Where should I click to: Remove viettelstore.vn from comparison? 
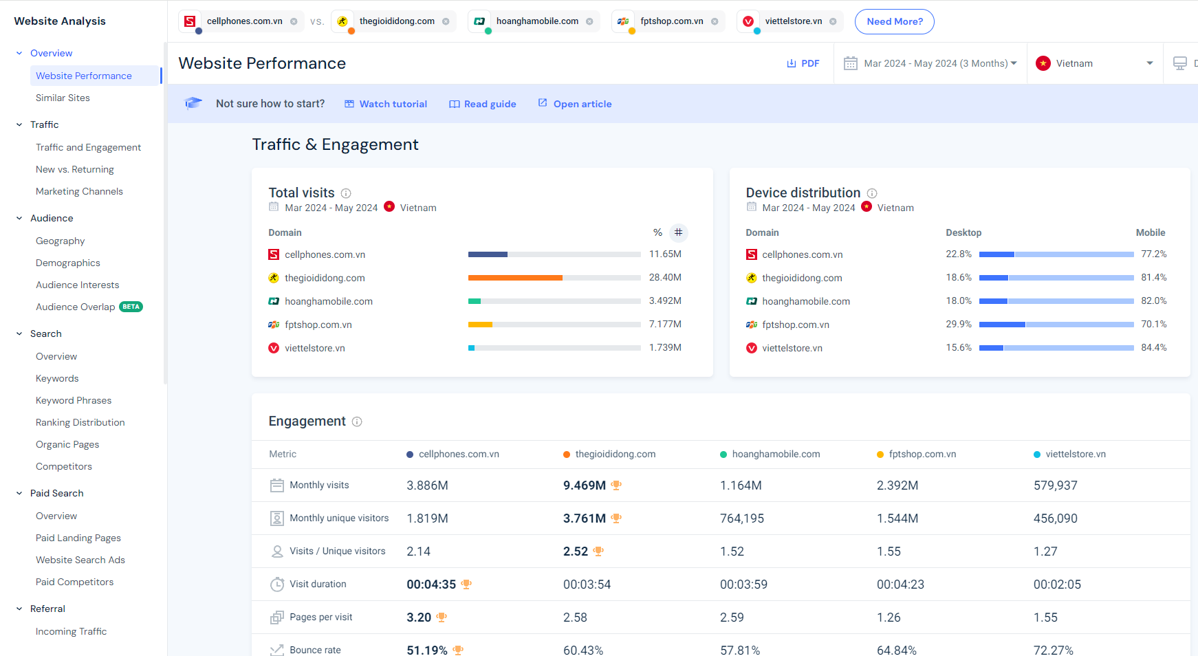pyautogui.click(x=833, y=21)
